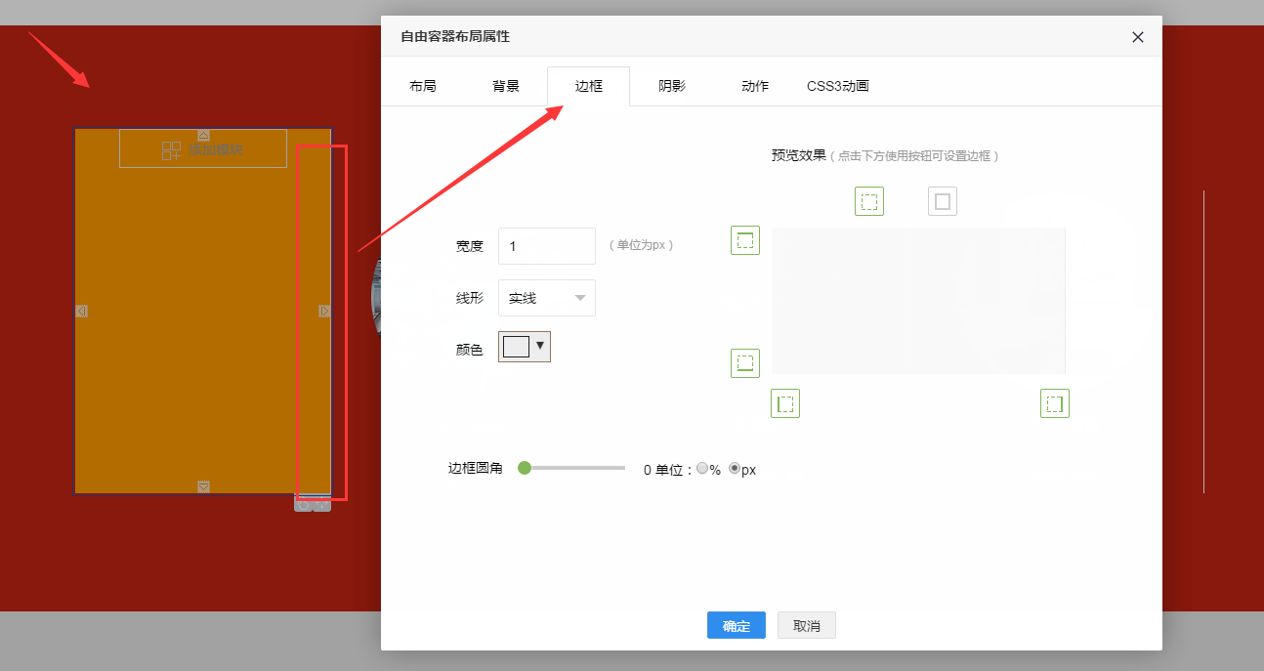Click the 确定 confirm button
The width and height of the screenshot is (1264, 671).
point(737,626)
